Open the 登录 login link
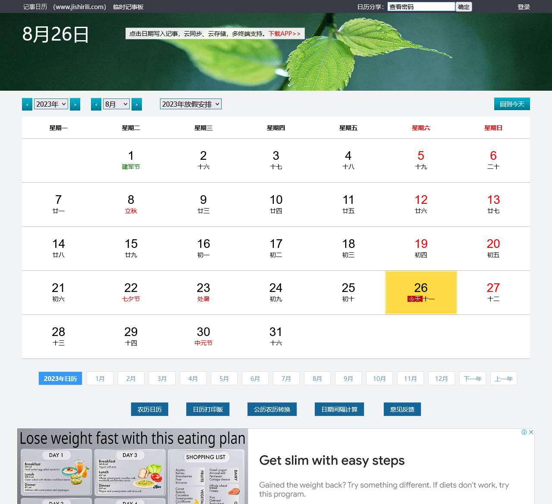Screen dimensions: 552x504 pos(524,7)
